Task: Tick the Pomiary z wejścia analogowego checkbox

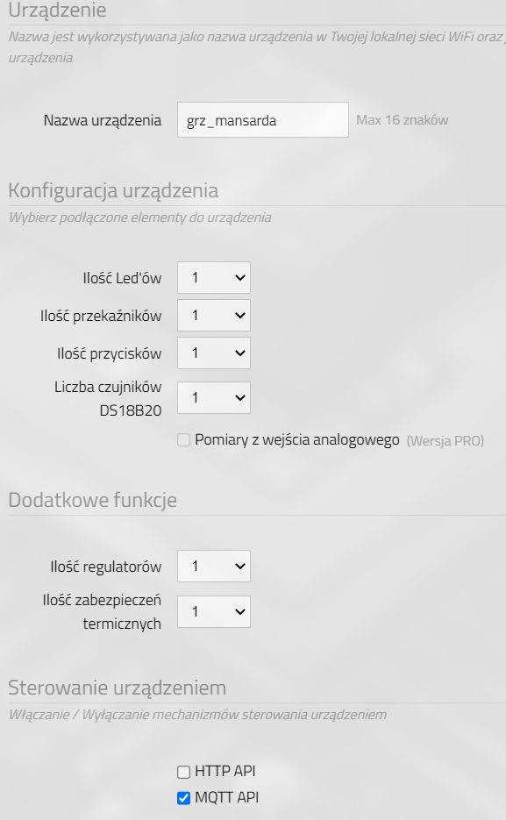Action: (x=183, y=439)
